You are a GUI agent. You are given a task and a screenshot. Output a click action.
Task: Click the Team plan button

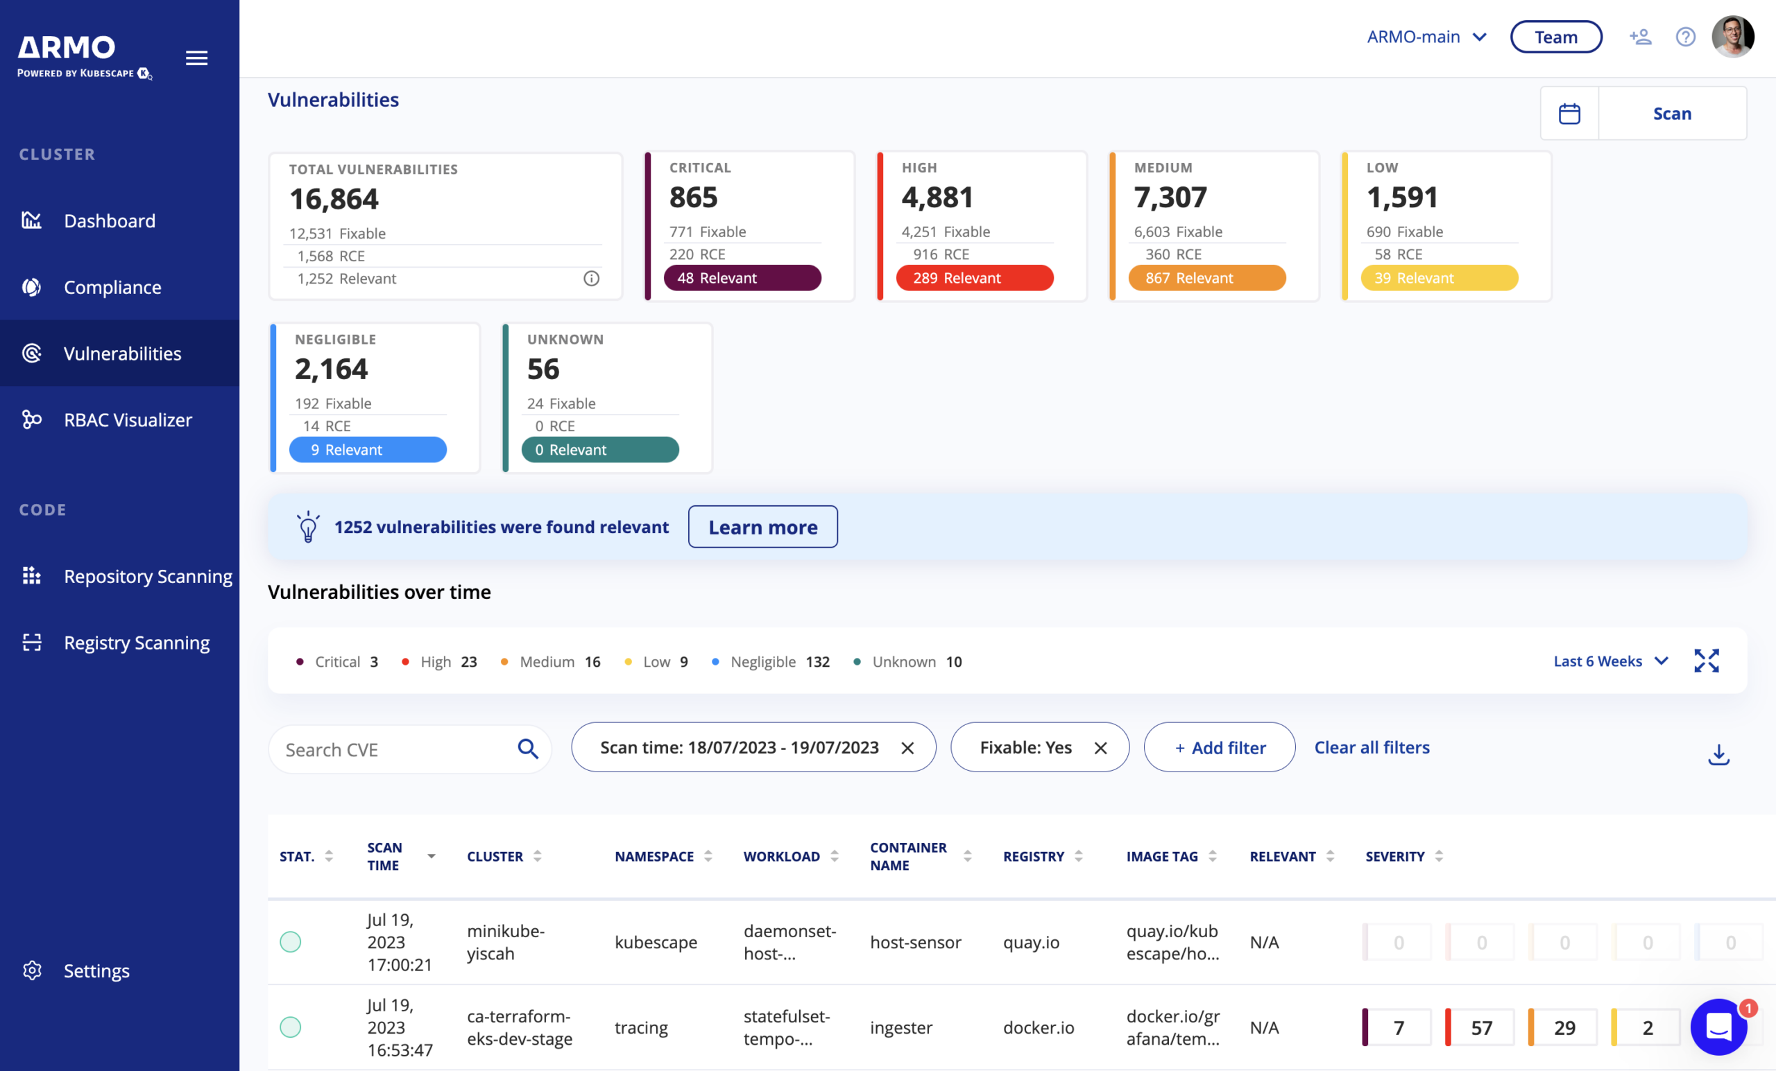1555,37
